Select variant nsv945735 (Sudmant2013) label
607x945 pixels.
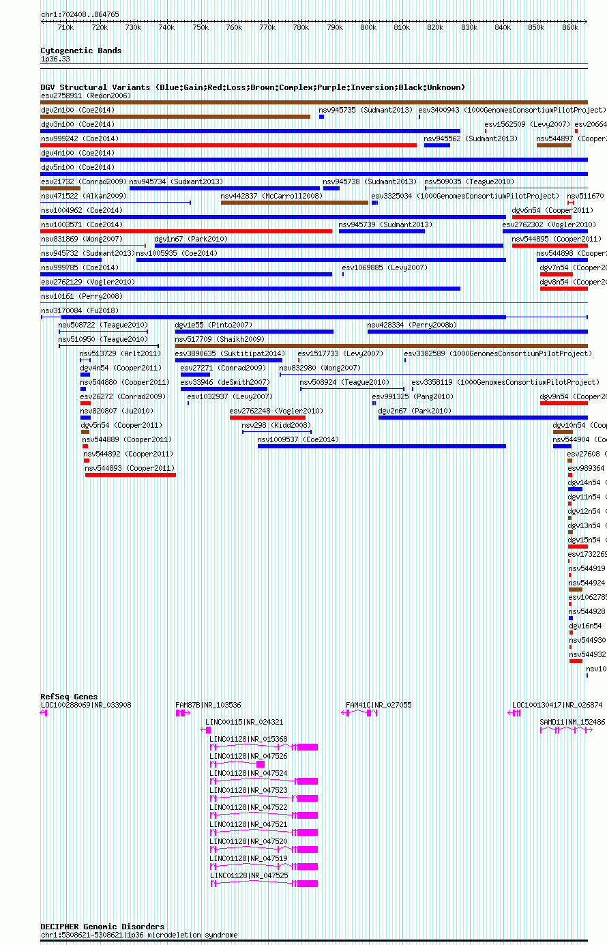pyautogui.click(x=366, y=111)
